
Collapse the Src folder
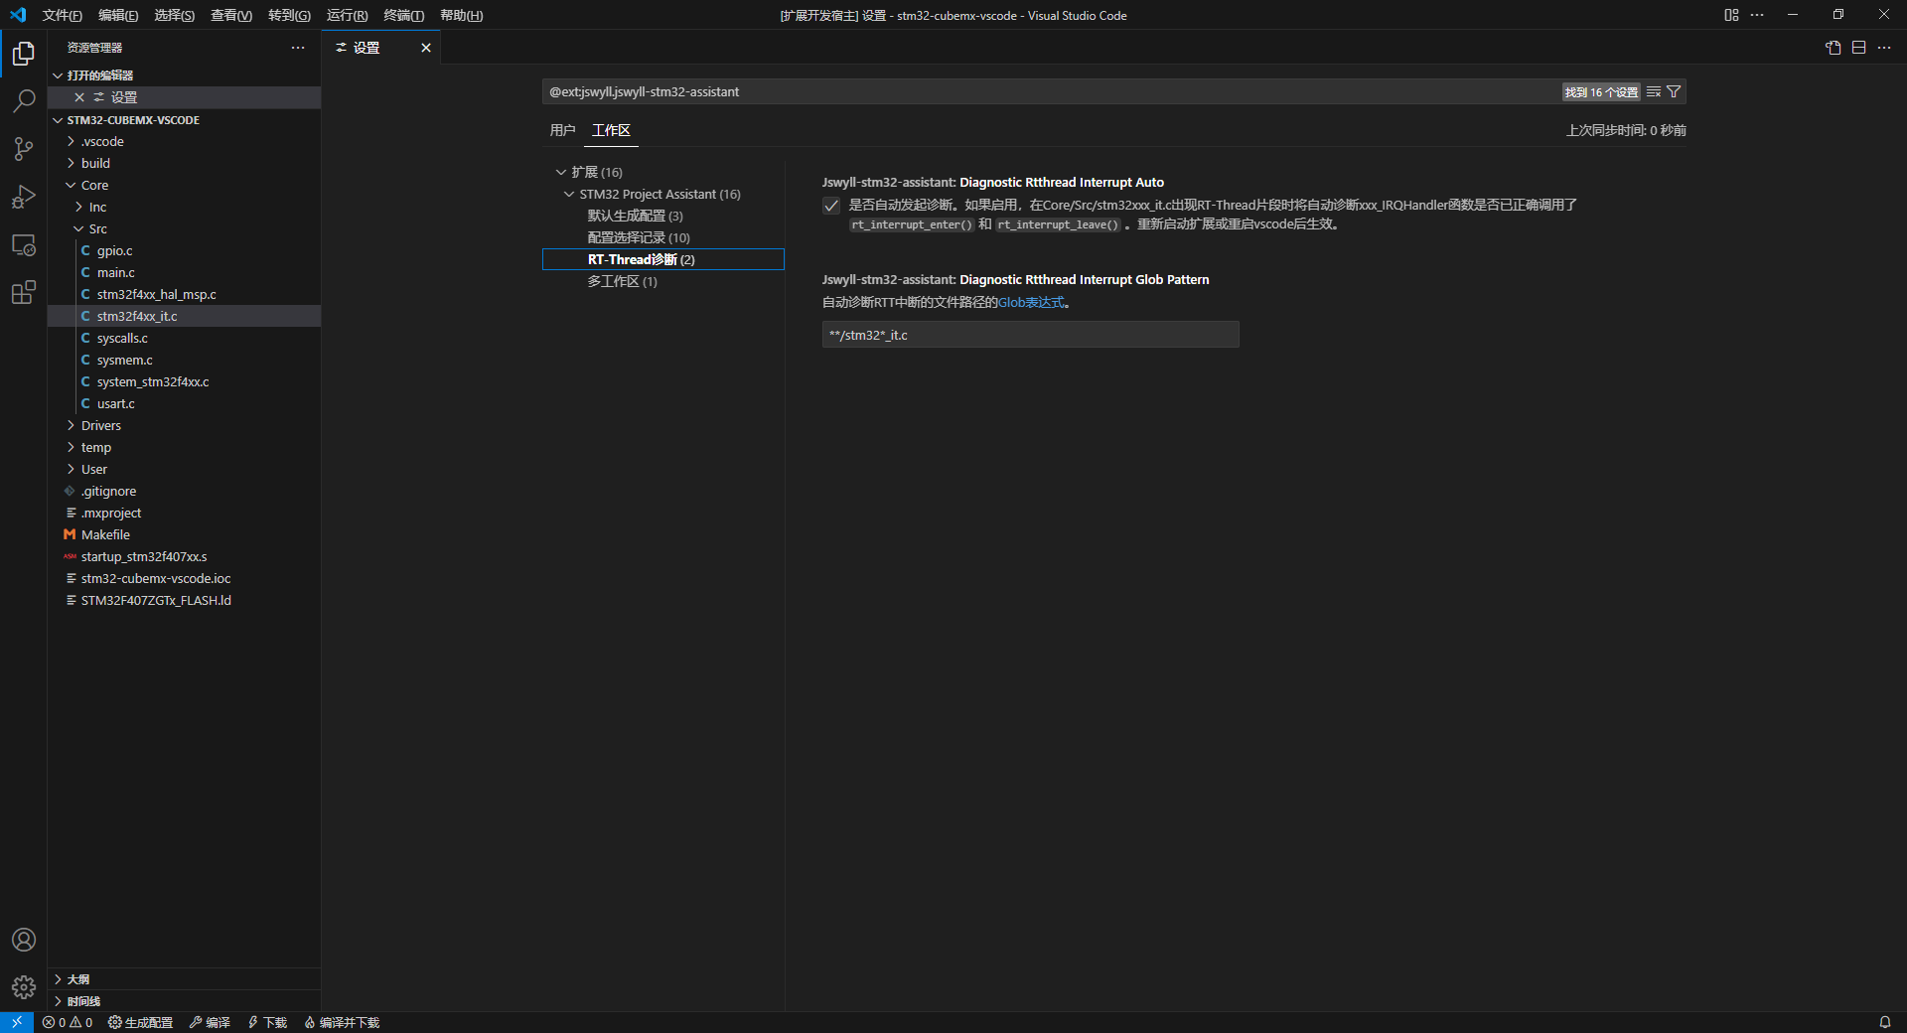click(97, 228)
